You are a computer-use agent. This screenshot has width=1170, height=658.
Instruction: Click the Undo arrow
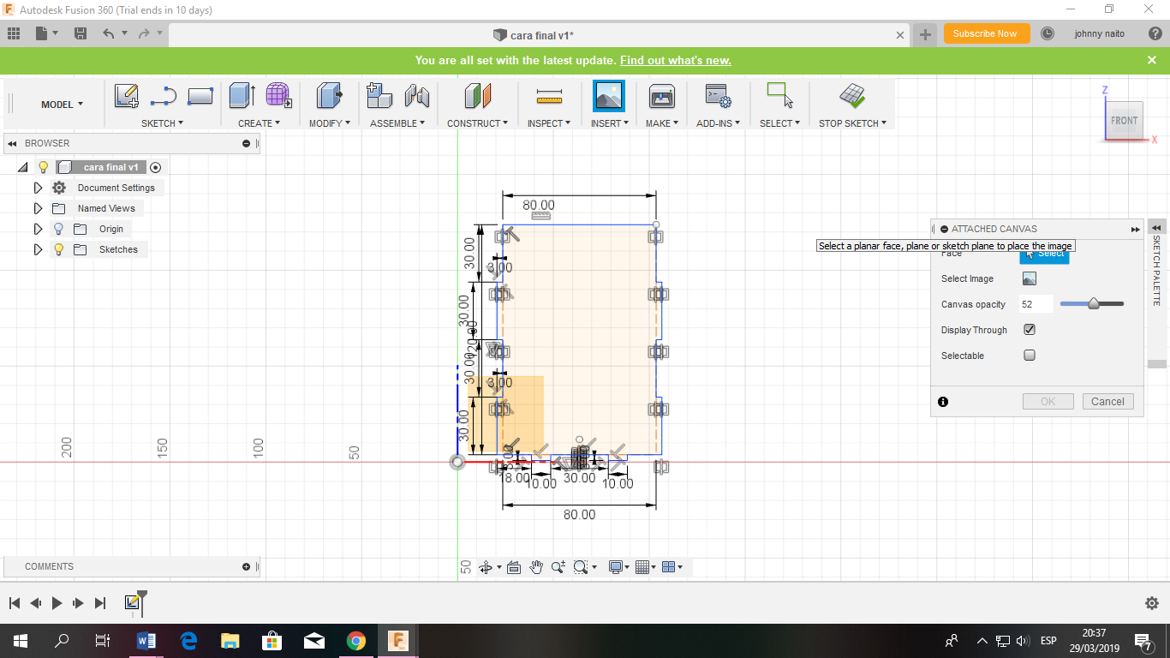(x=108, y=33)
